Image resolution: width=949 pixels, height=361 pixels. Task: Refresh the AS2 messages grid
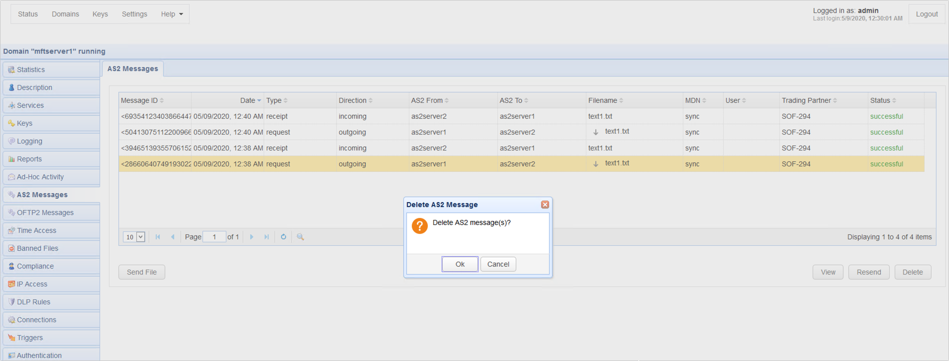click(x=284, y=237)
